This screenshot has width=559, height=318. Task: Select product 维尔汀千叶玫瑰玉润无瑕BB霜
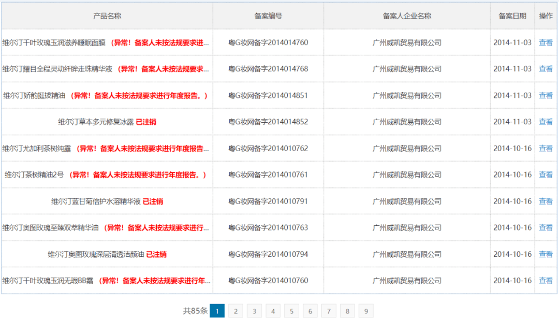(x=48, y=281)
